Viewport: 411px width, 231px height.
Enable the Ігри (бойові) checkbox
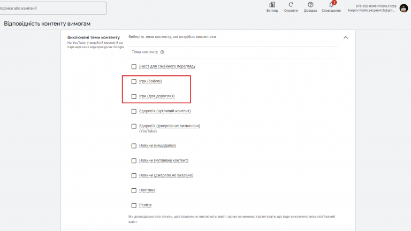pos(134,82)
